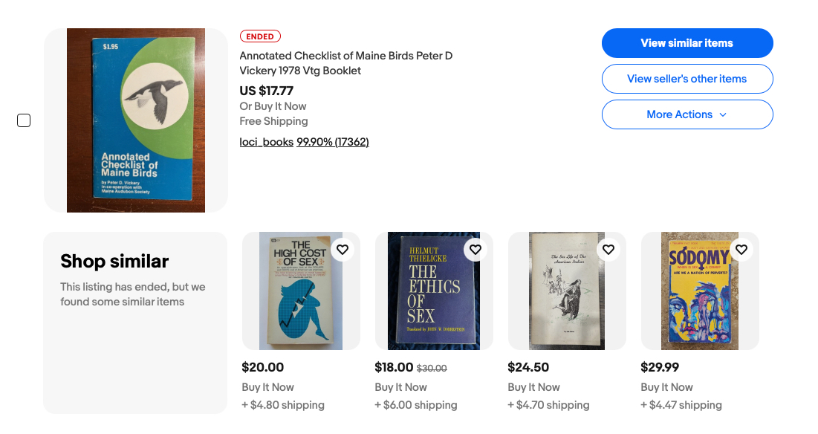Expand the More Actions dropdown
The image size is (818, 434).
point(687,114)
